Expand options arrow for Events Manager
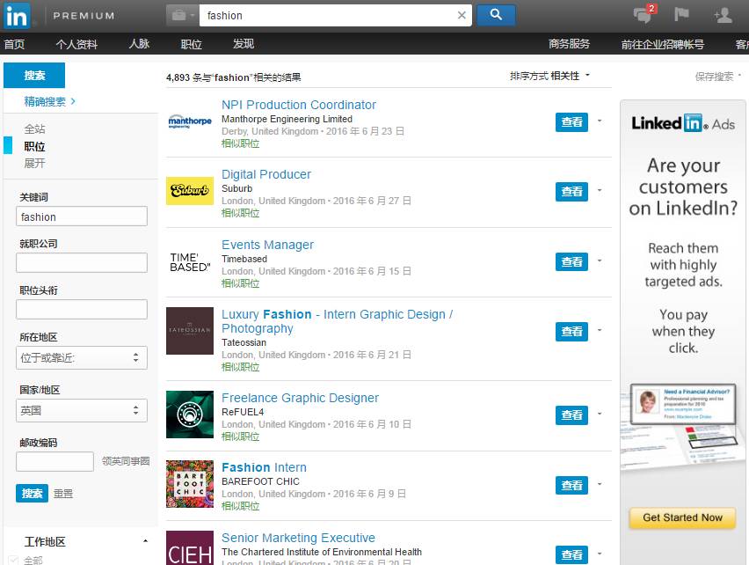The height and width of the screenshot is (565, 749). (x=600, y=260)
